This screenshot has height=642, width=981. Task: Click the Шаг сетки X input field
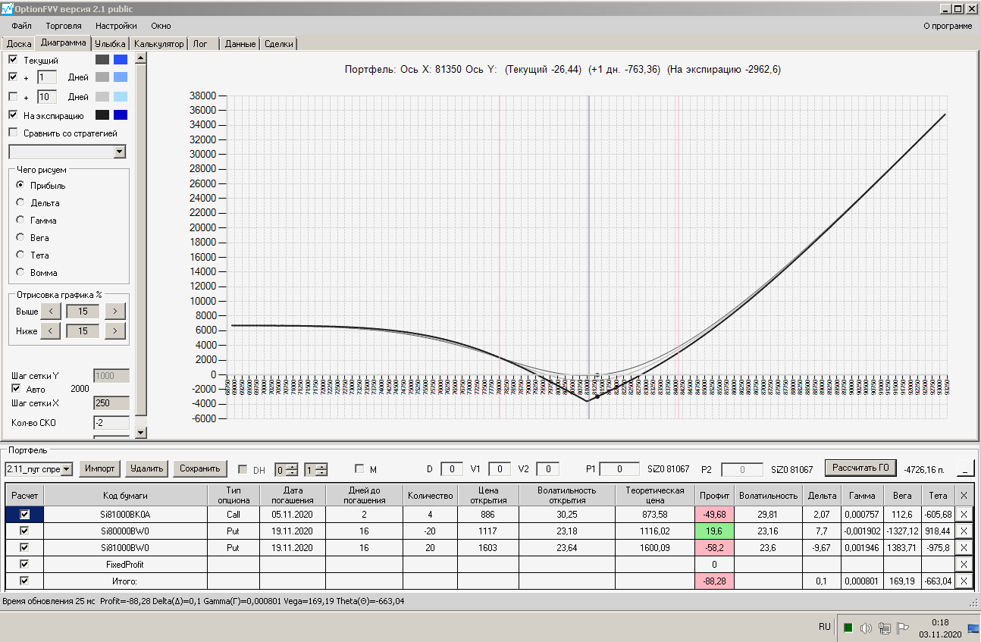(x=111, y=403)
